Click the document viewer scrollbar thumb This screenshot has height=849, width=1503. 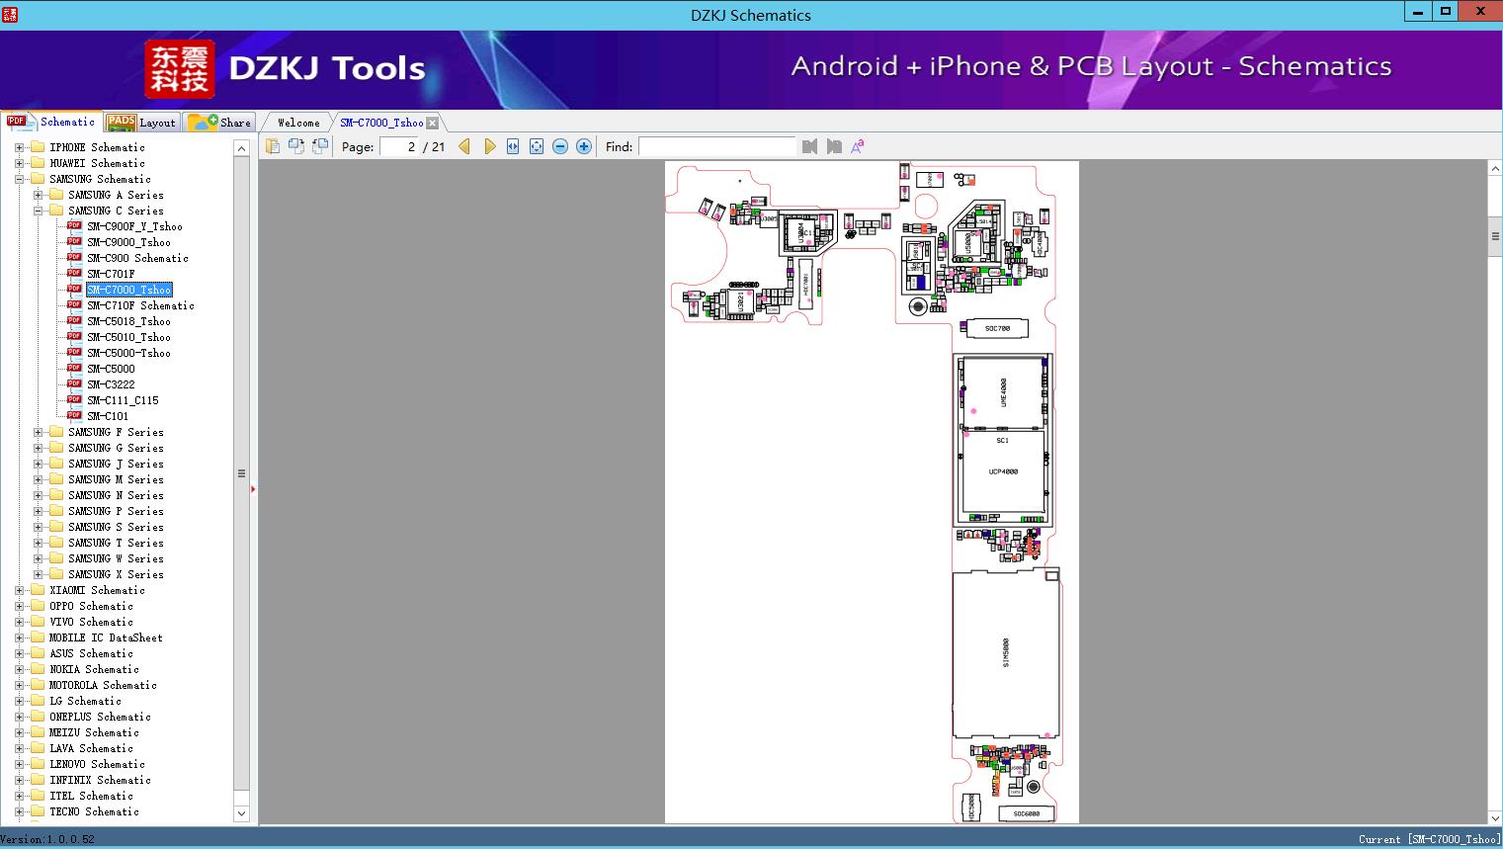[1495, 236]
